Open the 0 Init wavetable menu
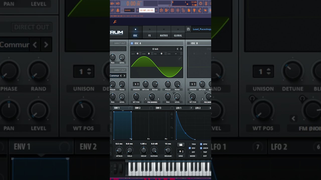The image size is (321, 180). [x=155, y=49]
